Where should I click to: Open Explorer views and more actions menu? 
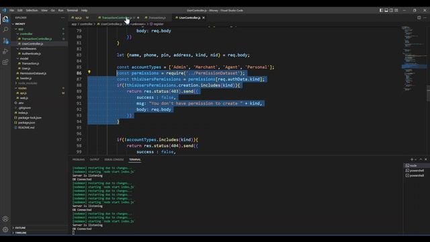tap(62, 17)
